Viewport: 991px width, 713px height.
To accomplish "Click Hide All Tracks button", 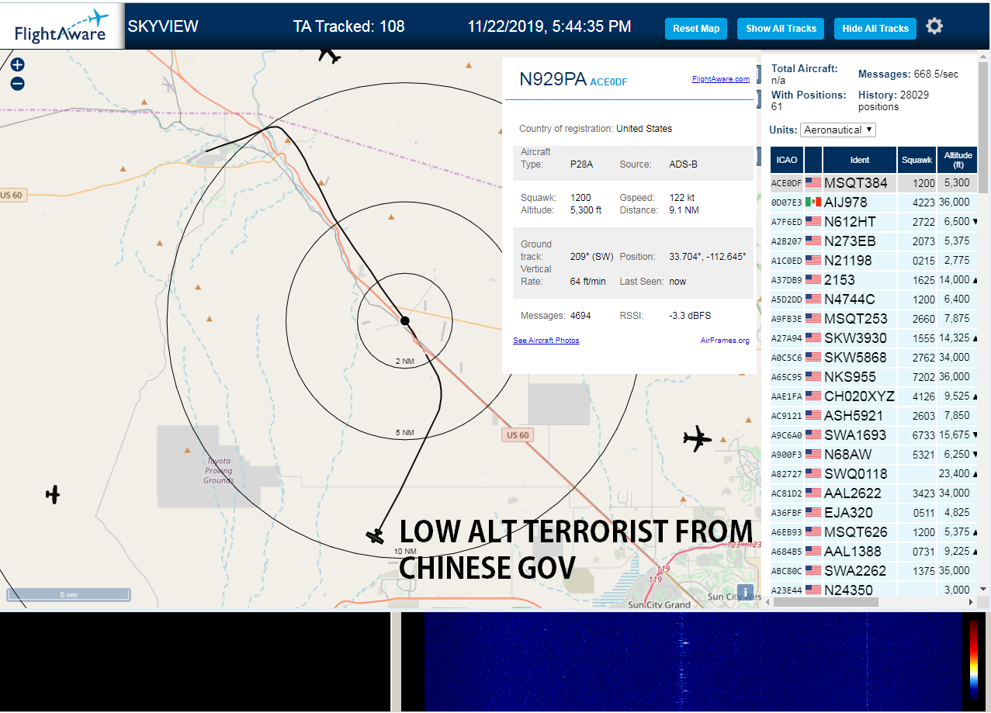I will click(x=875, y=29).
